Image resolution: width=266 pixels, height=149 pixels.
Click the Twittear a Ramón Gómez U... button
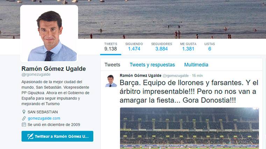tap(57, 136)
